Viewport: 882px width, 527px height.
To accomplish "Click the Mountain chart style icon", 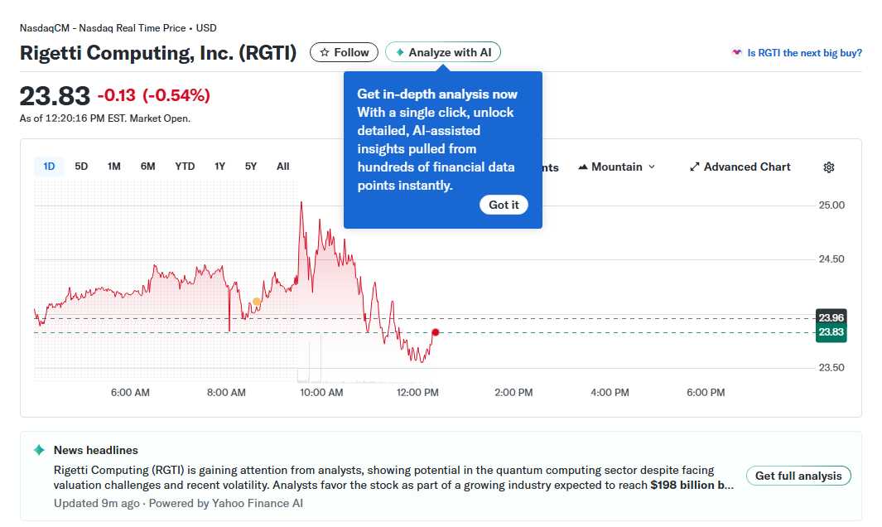I will 583,167.
